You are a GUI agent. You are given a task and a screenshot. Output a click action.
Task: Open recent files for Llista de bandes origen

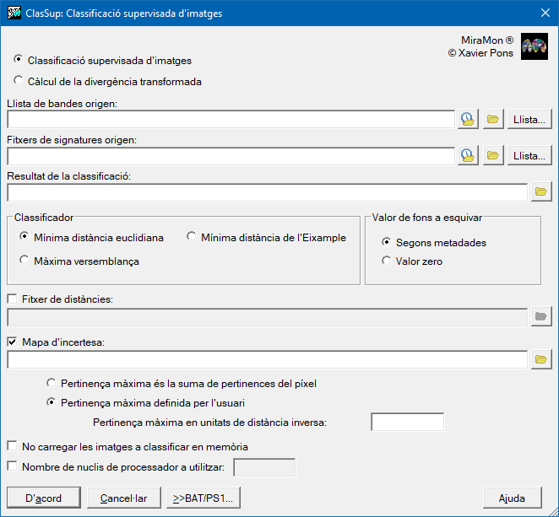click(468, 120)
